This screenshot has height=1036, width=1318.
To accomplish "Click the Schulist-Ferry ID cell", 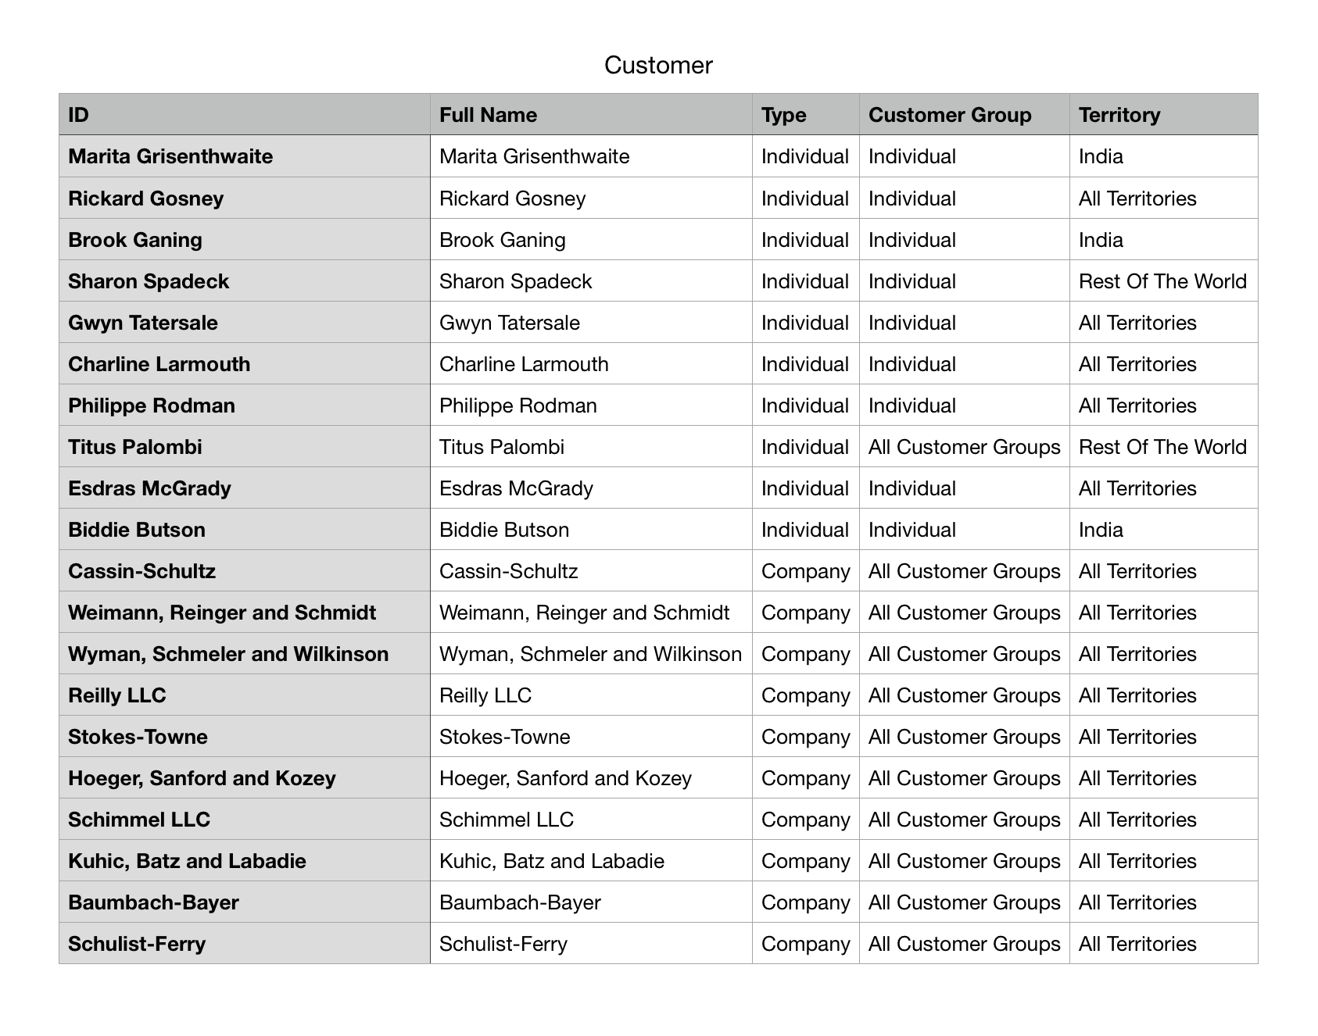I will 245,943.
